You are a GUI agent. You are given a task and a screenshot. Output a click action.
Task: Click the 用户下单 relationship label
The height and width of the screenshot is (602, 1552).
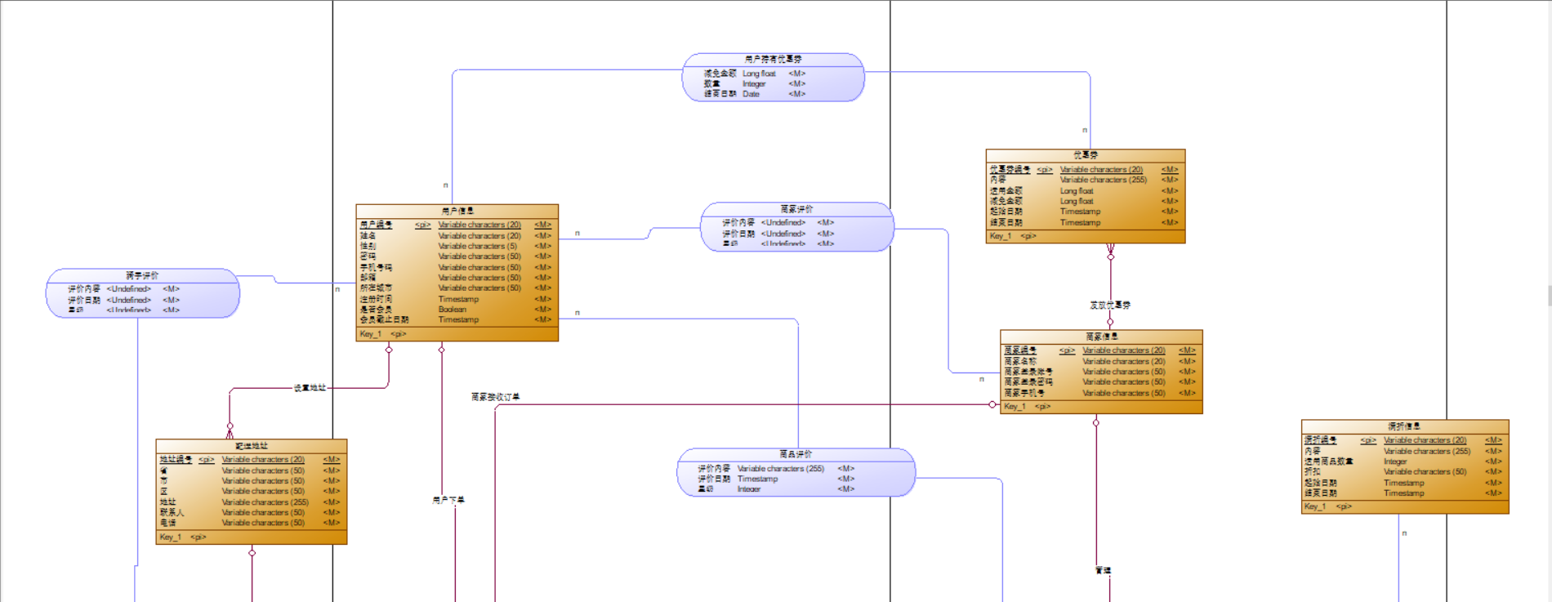(x=448, y=500)
